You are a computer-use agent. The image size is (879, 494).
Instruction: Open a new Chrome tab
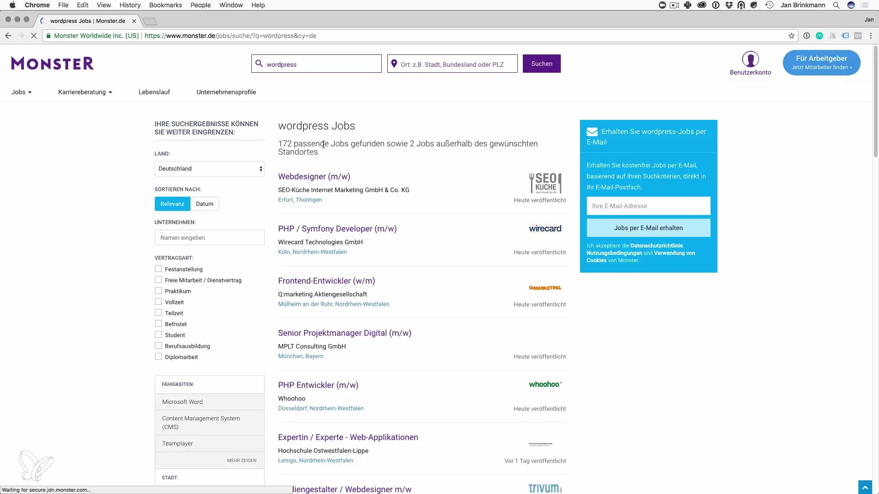150,21
